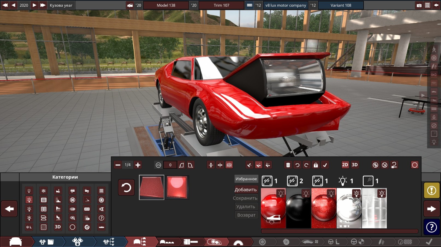Redo fixture action

click(306, 165)
